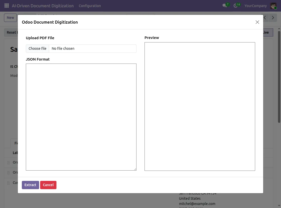Open the apps grid menu icon
281x208 pixels.
pos(7,6)
